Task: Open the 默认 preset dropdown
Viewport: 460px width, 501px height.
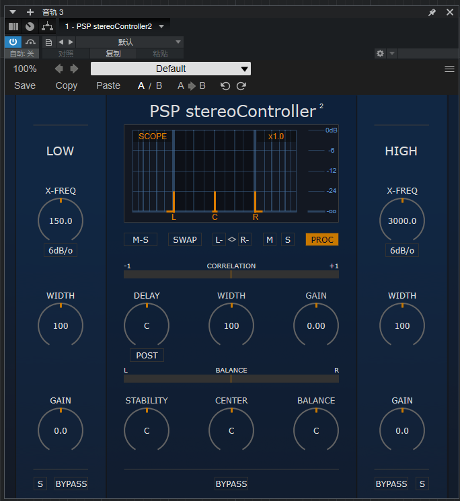Action: pyautogui.click(x=130, y=42)
